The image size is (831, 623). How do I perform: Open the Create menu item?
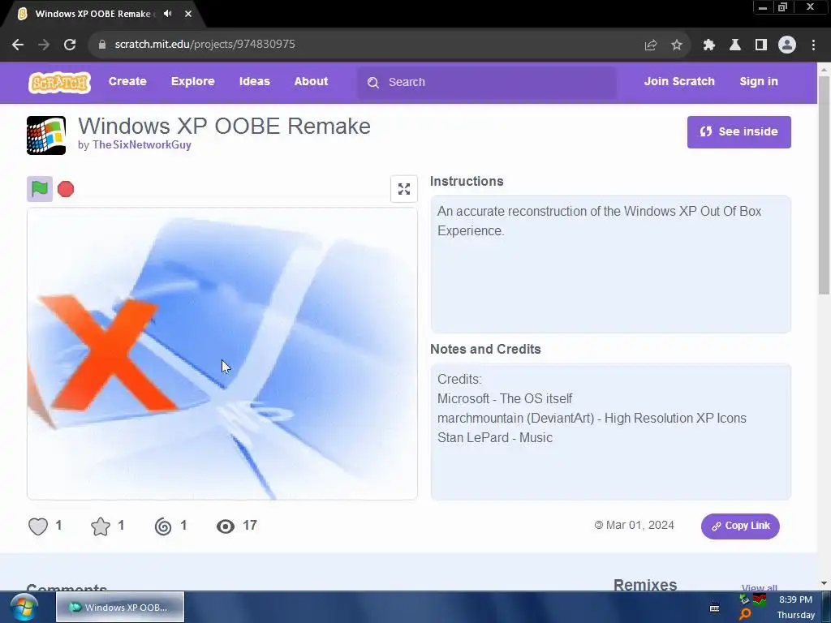(127, 82)
